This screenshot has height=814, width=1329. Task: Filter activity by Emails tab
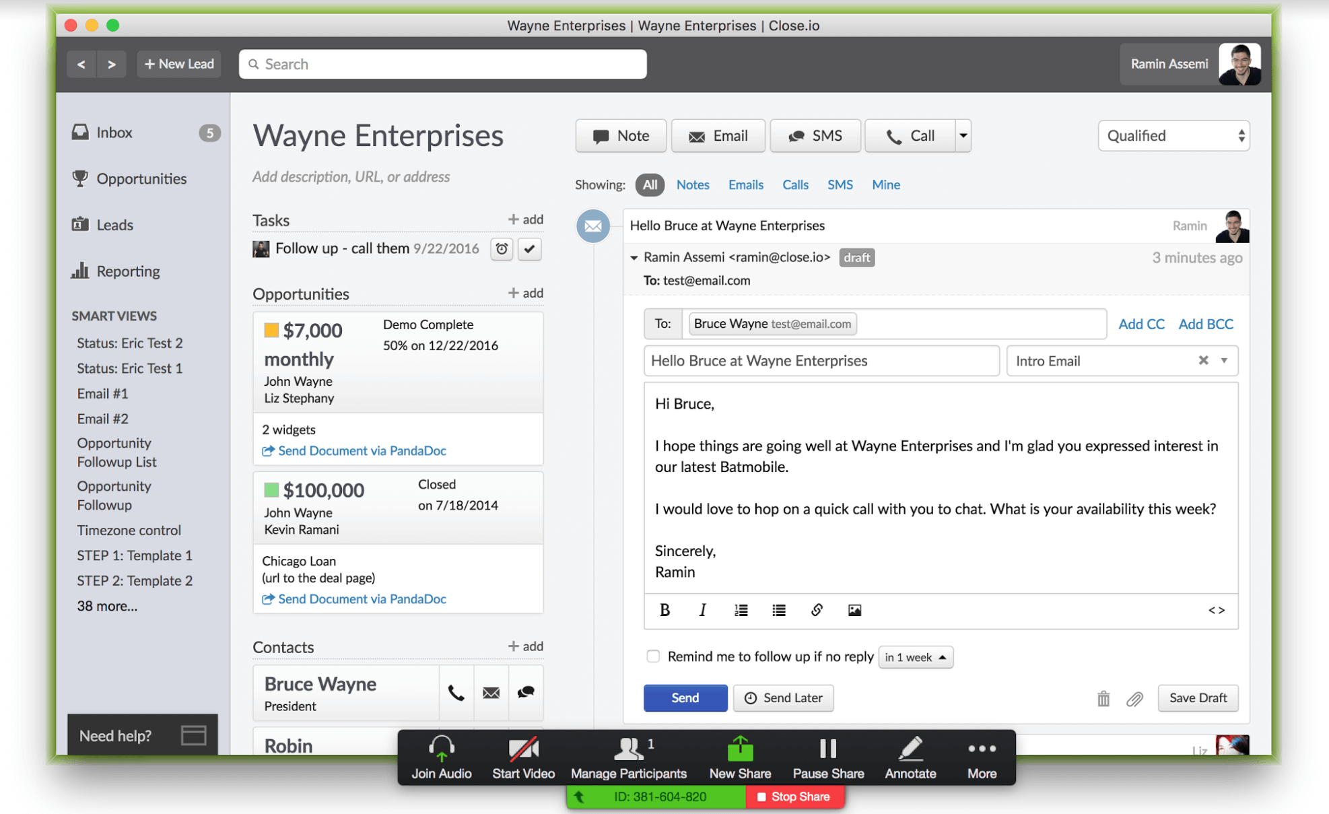click(745, 184)
